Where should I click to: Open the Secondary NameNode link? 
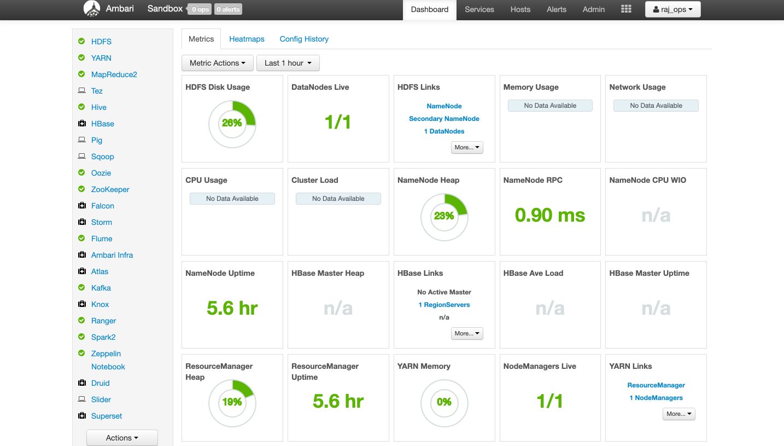pos(444,119)
